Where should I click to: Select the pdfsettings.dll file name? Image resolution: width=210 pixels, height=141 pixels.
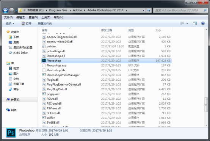(56, 51)
